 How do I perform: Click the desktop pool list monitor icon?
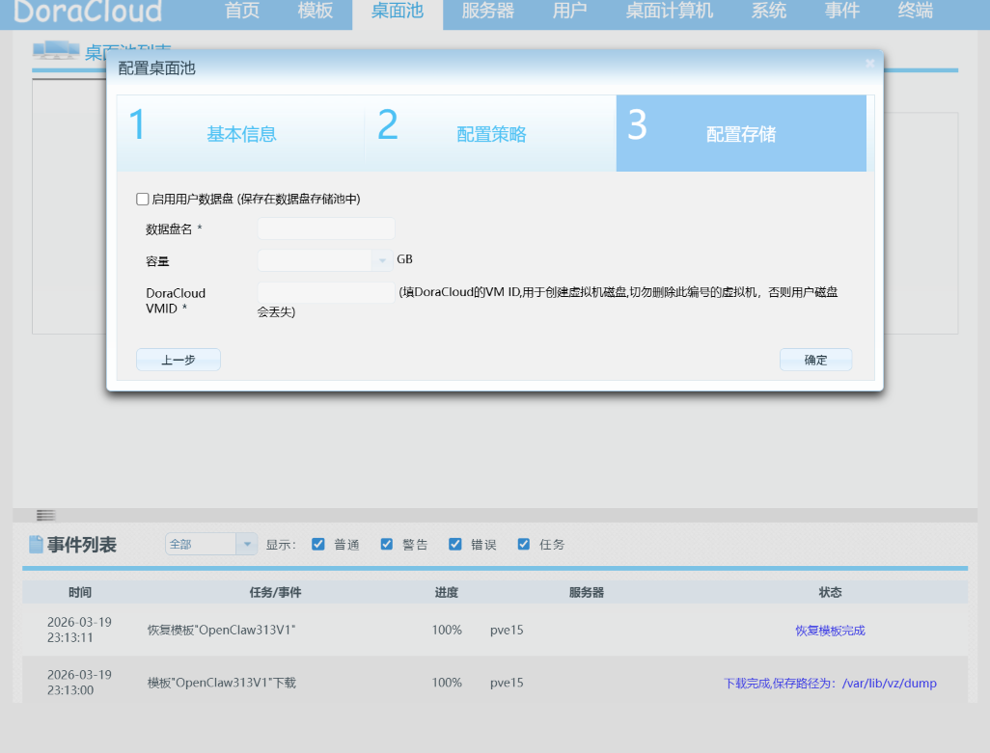56,50
